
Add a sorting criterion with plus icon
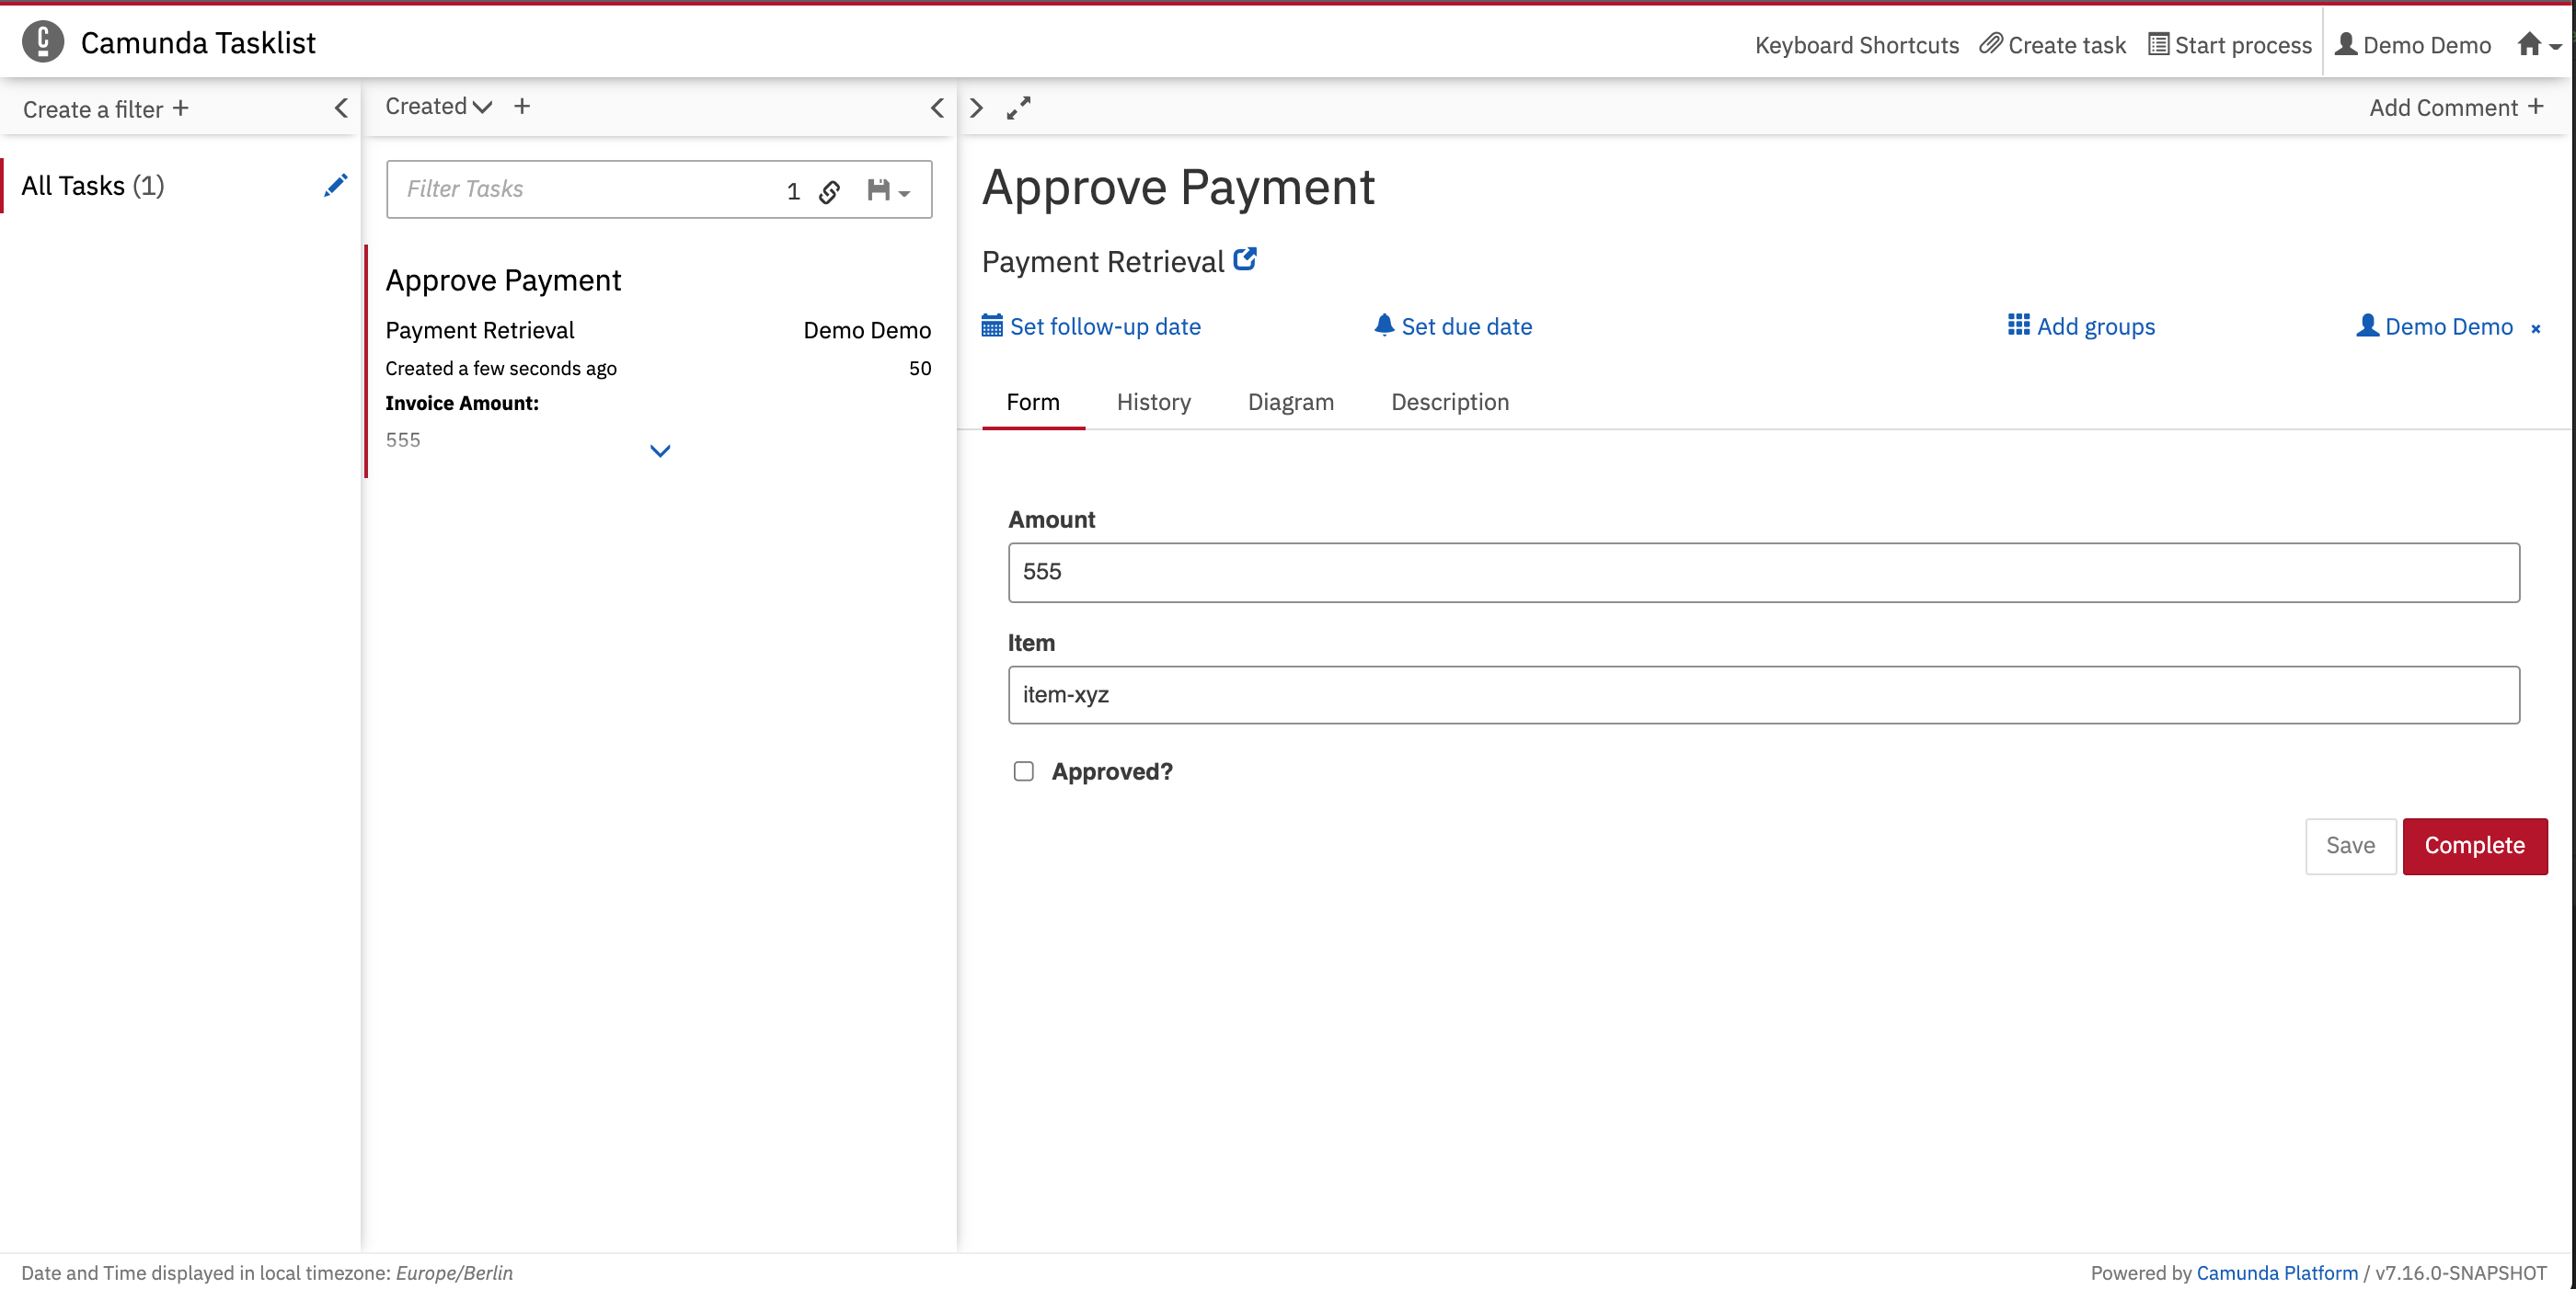point(522,107)
